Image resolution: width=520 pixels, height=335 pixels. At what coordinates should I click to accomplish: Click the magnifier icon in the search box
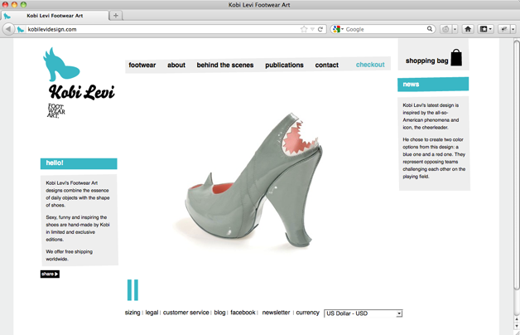tap(430, 29)
